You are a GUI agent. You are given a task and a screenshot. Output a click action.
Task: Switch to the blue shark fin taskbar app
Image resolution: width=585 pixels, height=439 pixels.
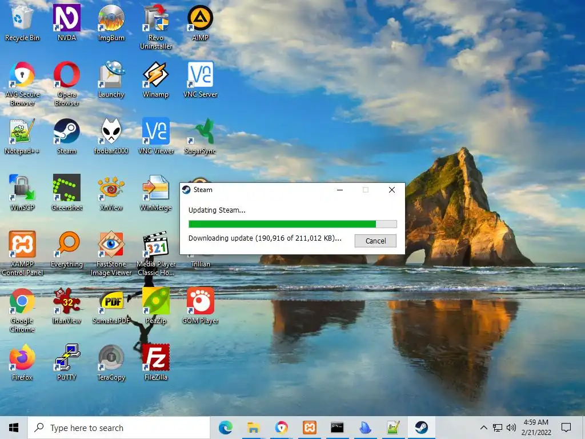365,428
